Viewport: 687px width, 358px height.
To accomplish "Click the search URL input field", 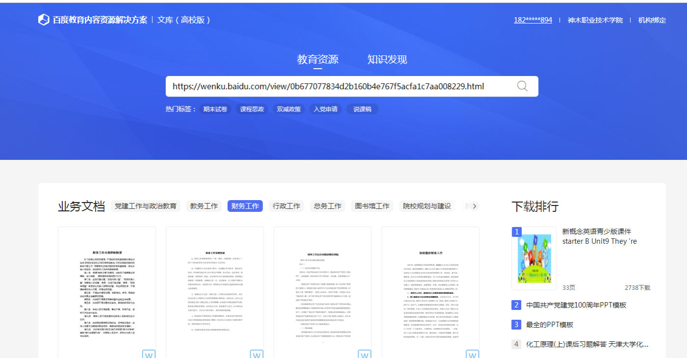I will [x=339, y=86].
